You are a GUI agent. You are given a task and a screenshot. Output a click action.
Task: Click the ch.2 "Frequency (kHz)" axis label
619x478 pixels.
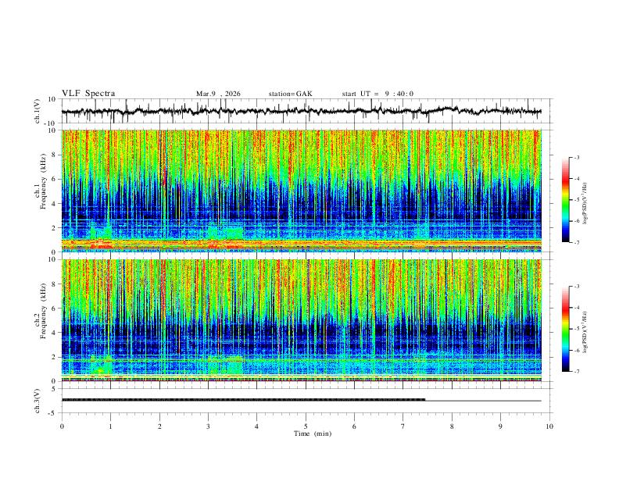point(43,311)
